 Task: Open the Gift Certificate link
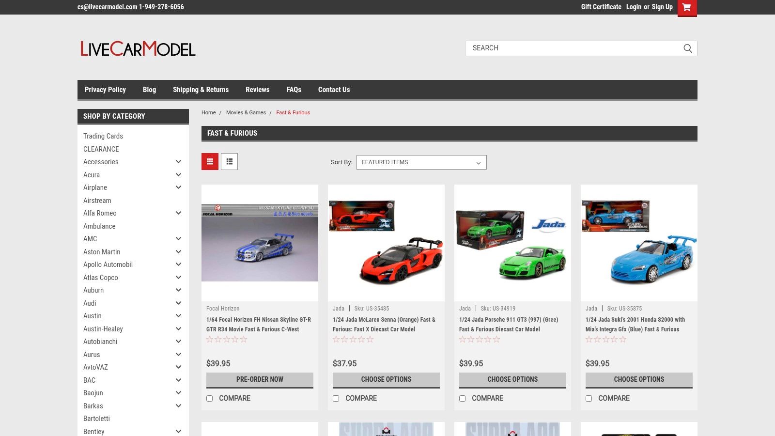coord(601,7)
